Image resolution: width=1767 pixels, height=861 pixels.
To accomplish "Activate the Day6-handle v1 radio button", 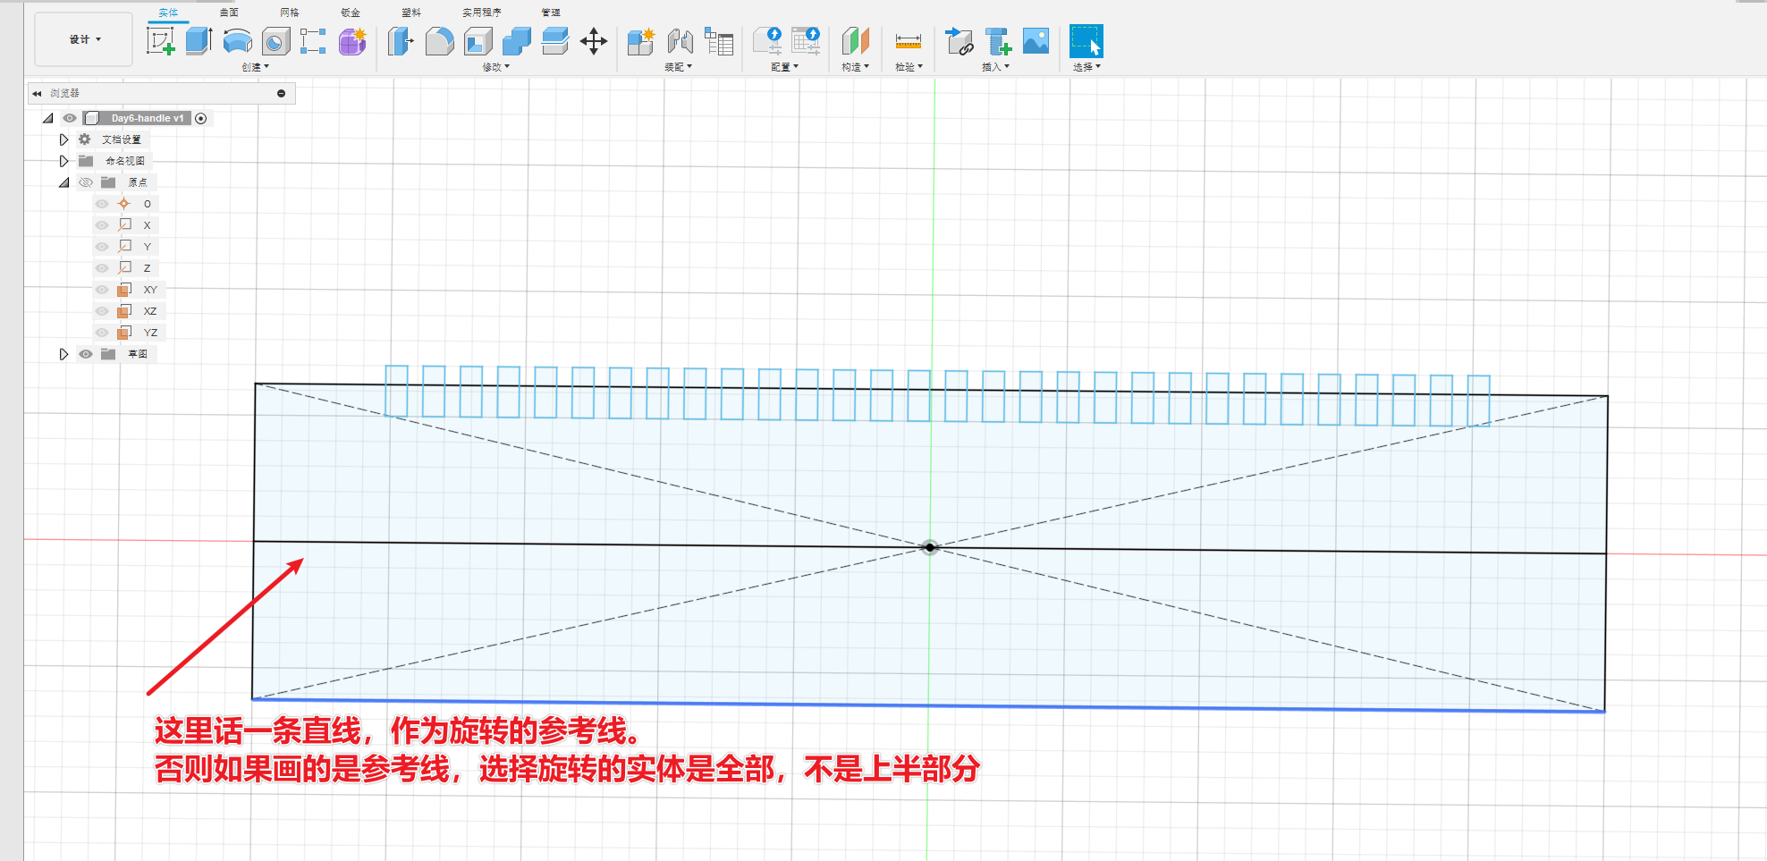I will coord(201,118).
